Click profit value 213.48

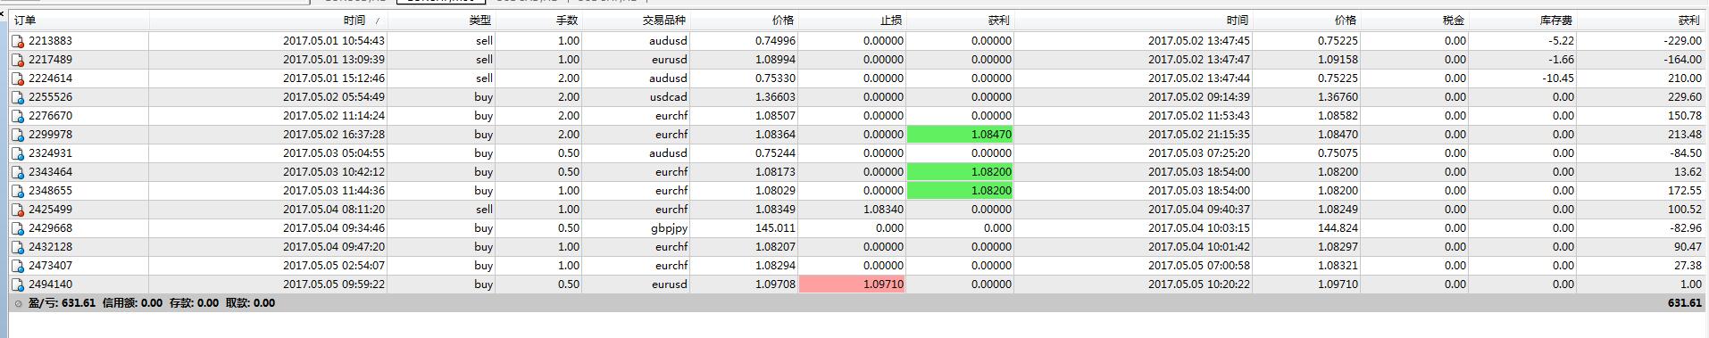click(1684, 135)
